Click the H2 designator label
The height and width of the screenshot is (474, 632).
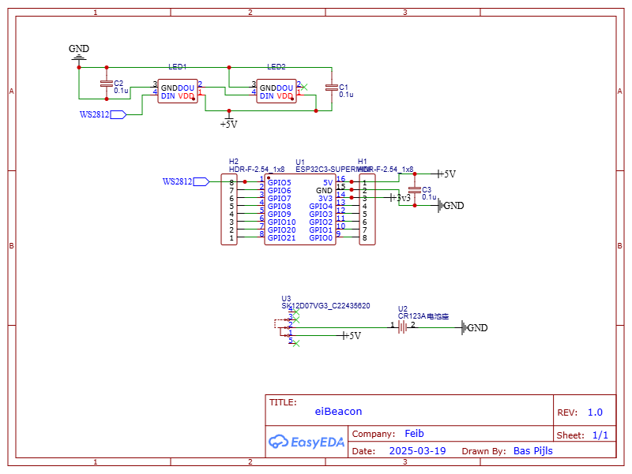233,162
